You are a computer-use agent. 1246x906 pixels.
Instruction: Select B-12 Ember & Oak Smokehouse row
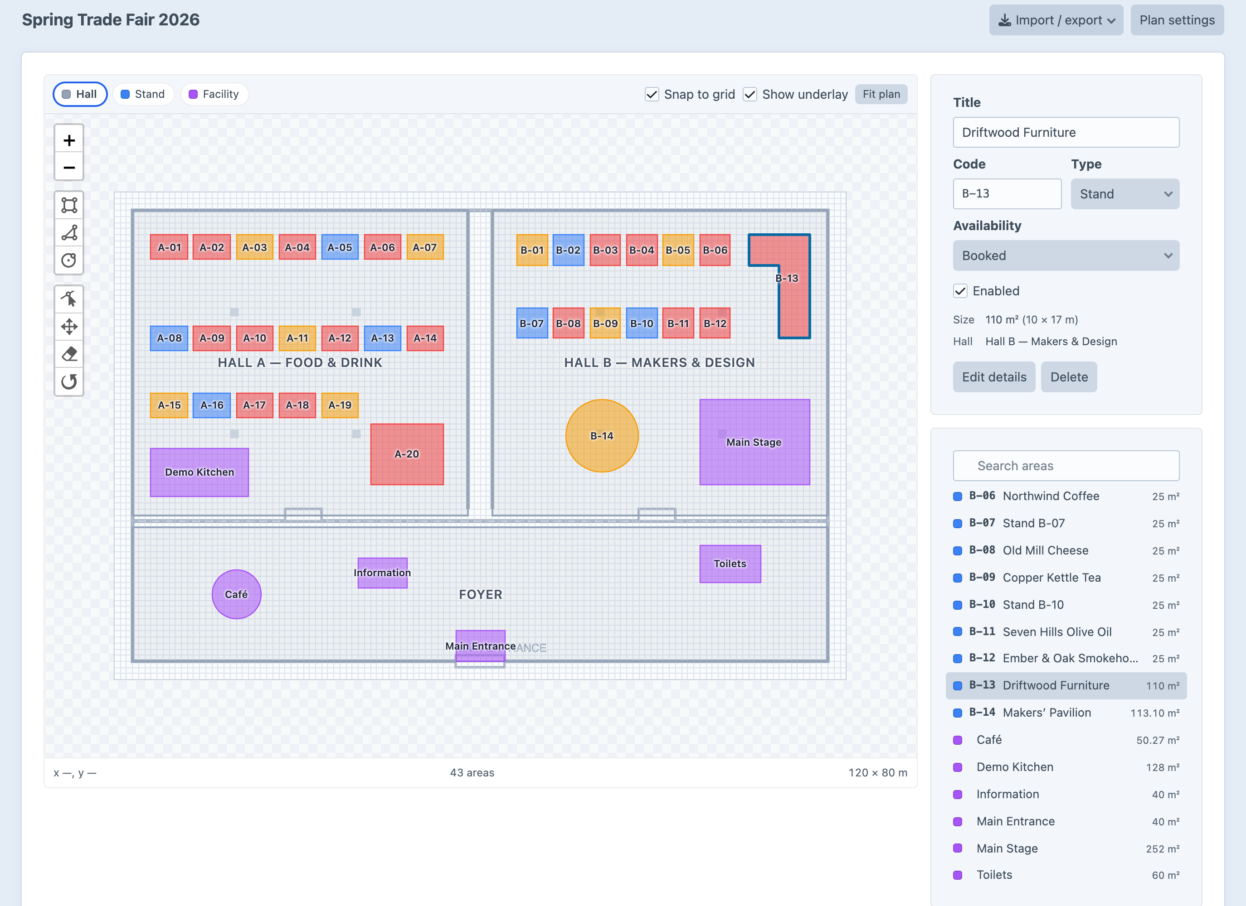click(x=1066, y=659)
